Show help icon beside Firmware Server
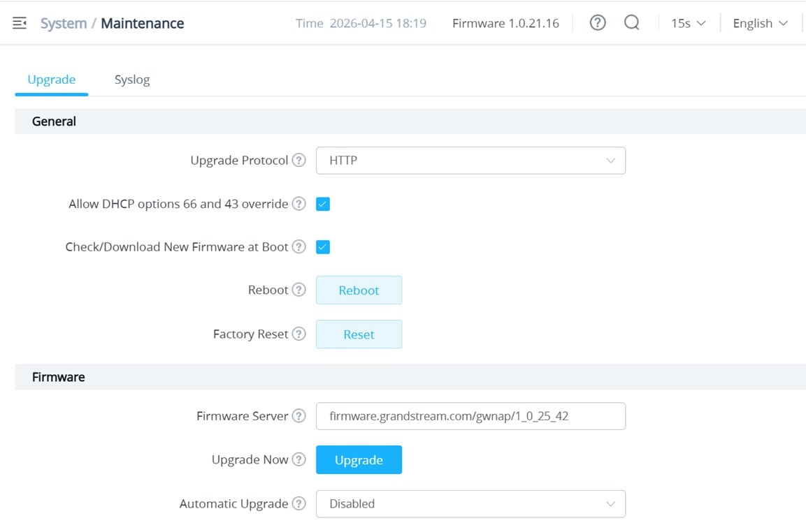Viewport: 806px width, 532px height. [299, 416]
